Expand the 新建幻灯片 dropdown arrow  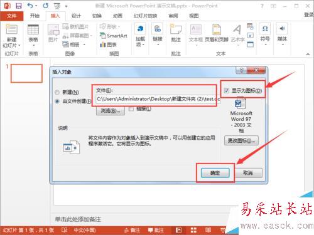point(19,45)
